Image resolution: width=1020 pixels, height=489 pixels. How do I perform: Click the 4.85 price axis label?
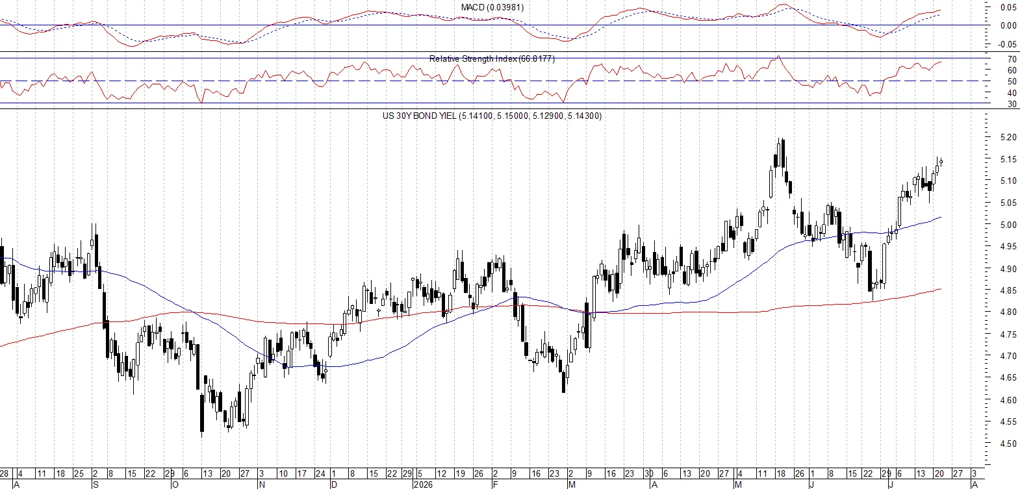(1009, 291)
